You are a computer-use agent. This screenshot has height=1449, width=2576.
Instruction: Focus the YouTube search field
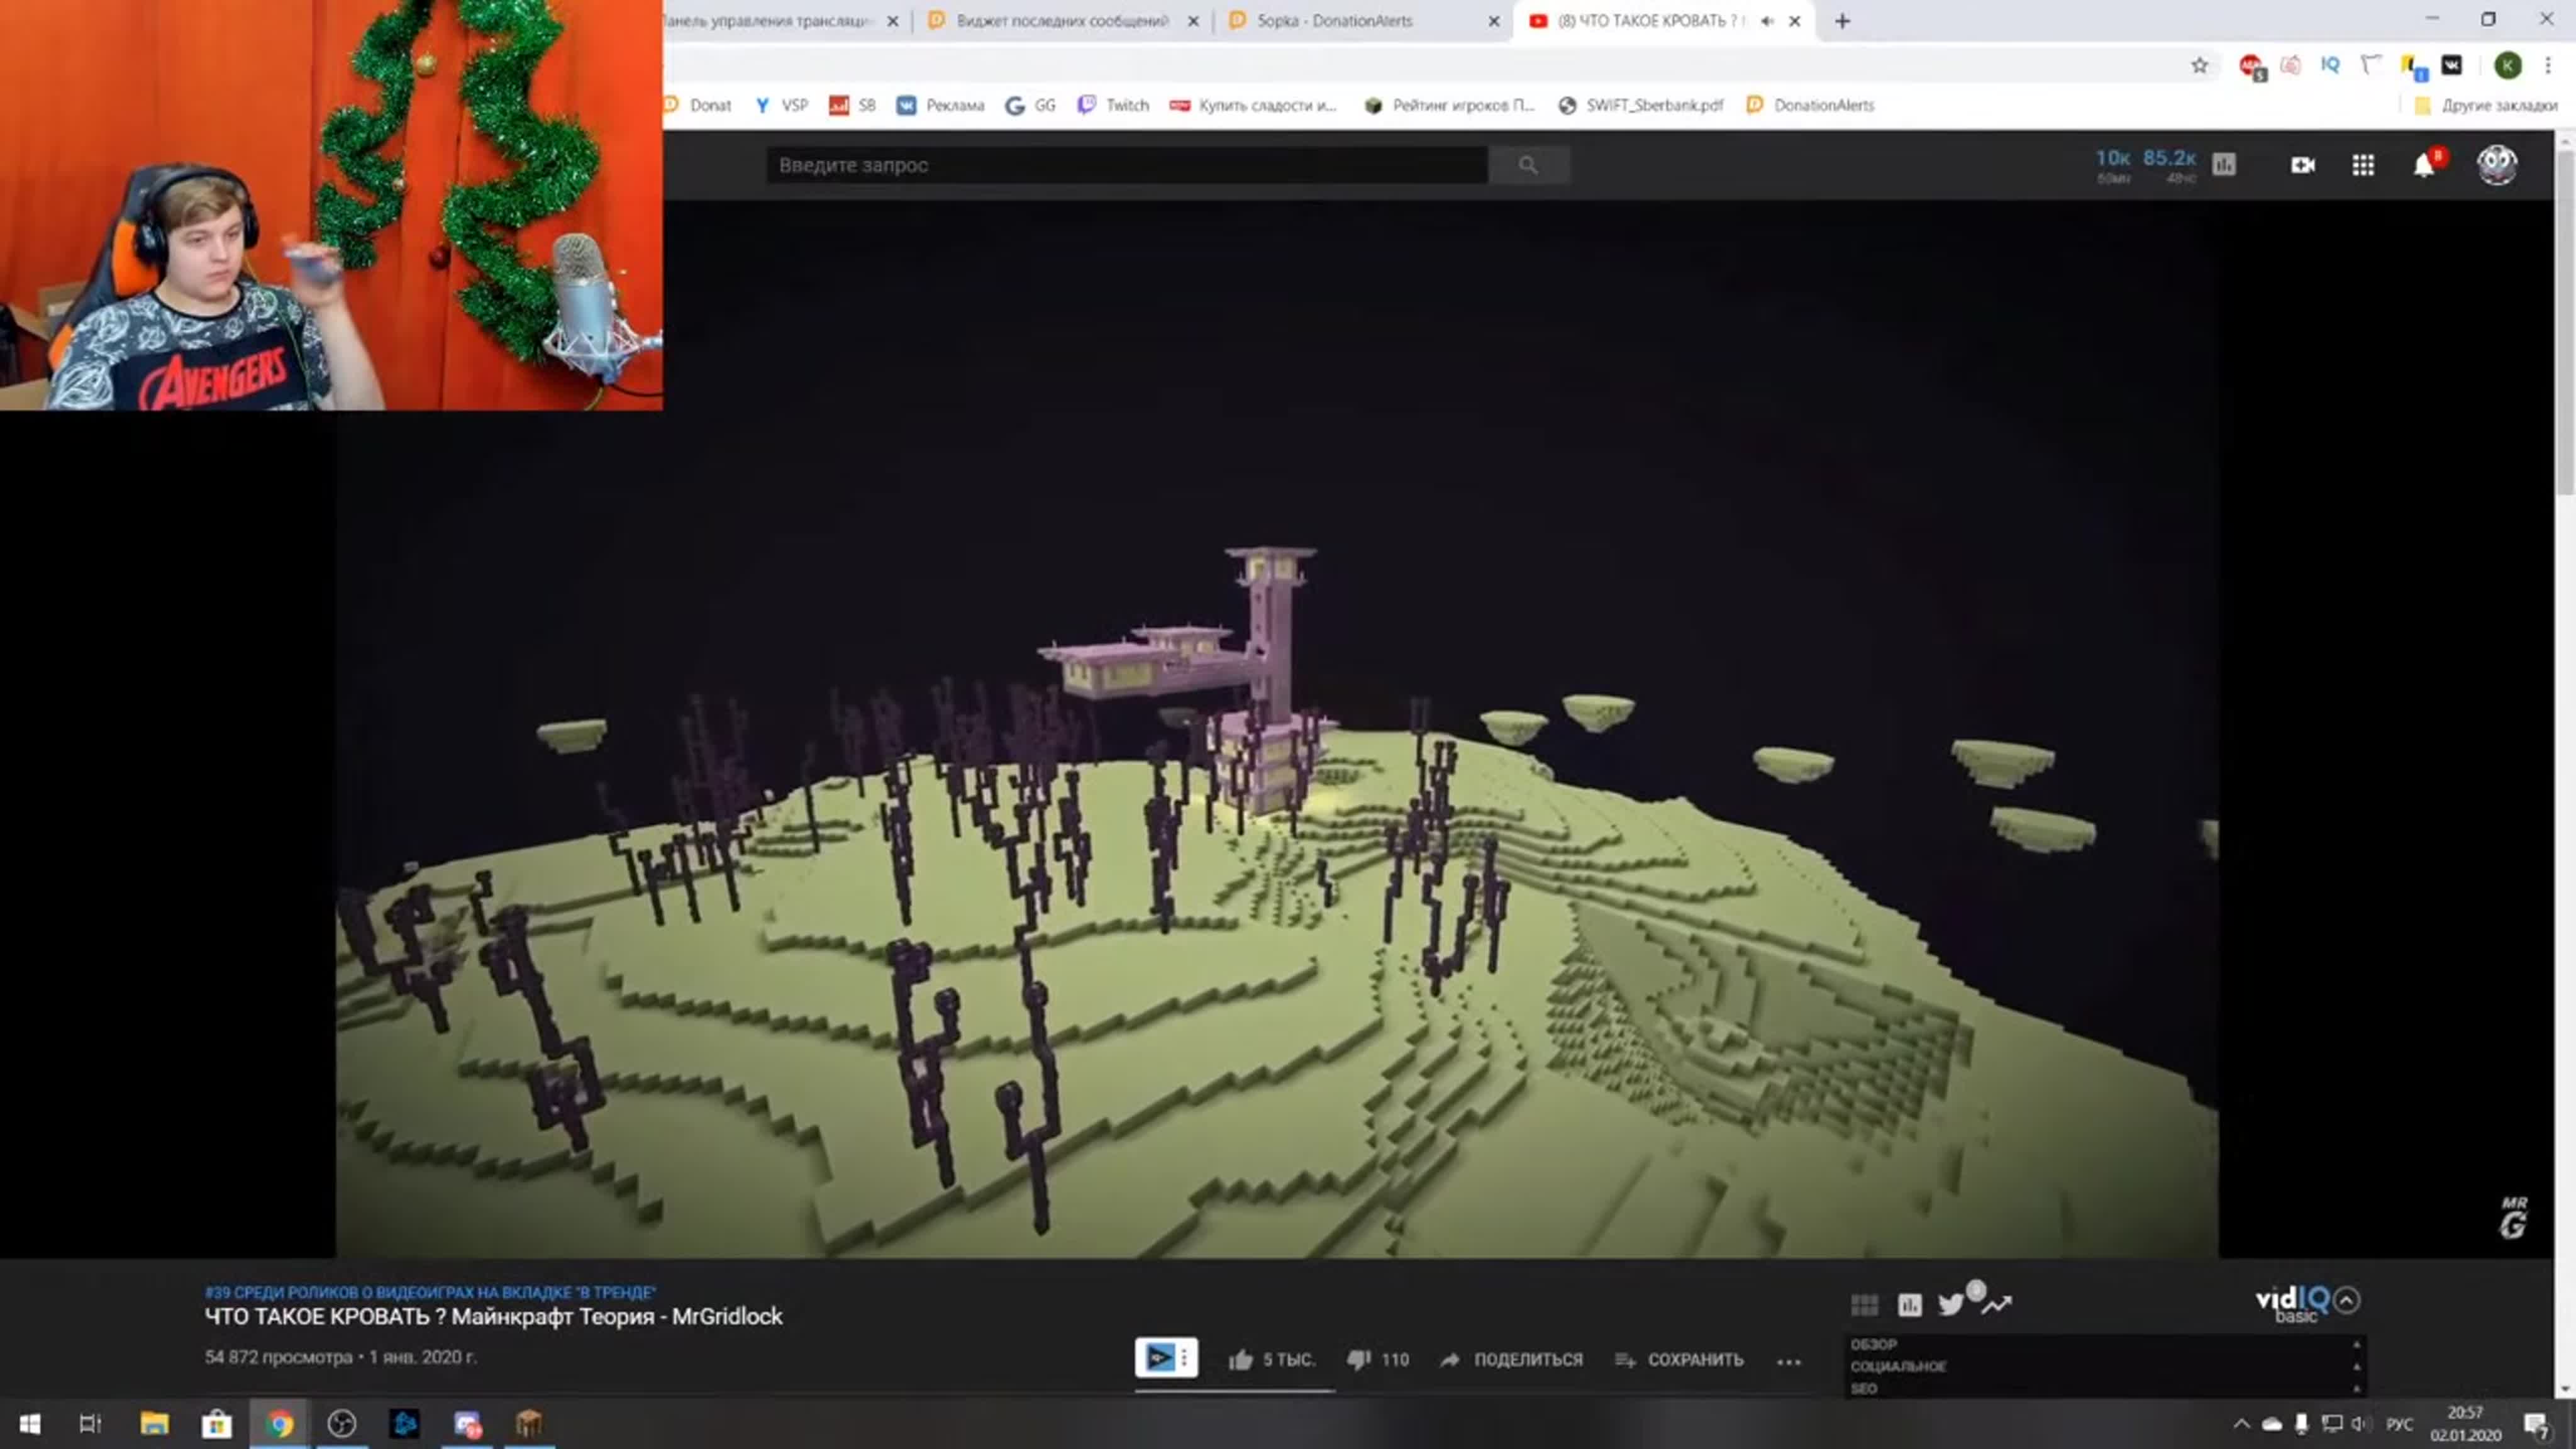tap(1127, 165)
